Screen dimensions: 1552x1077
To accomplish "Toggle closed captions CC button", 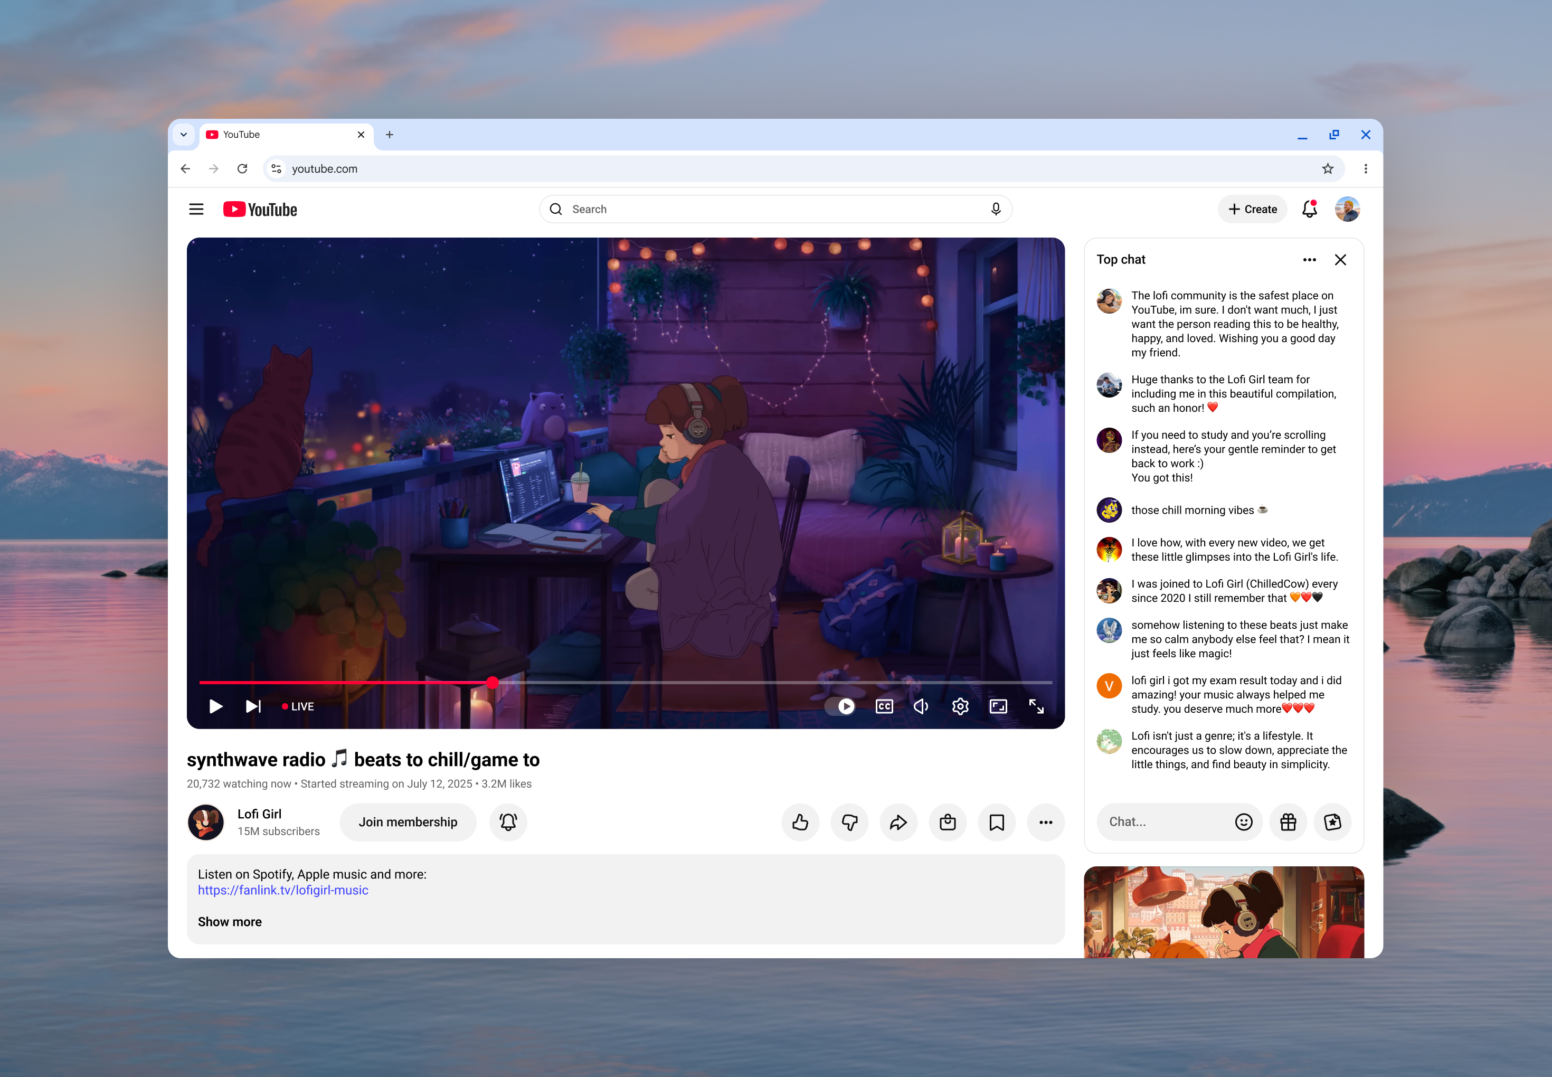I will 884,706.
